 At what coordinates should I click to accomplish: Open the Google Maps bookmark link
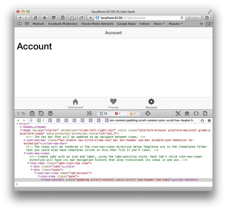pos(126,24)
